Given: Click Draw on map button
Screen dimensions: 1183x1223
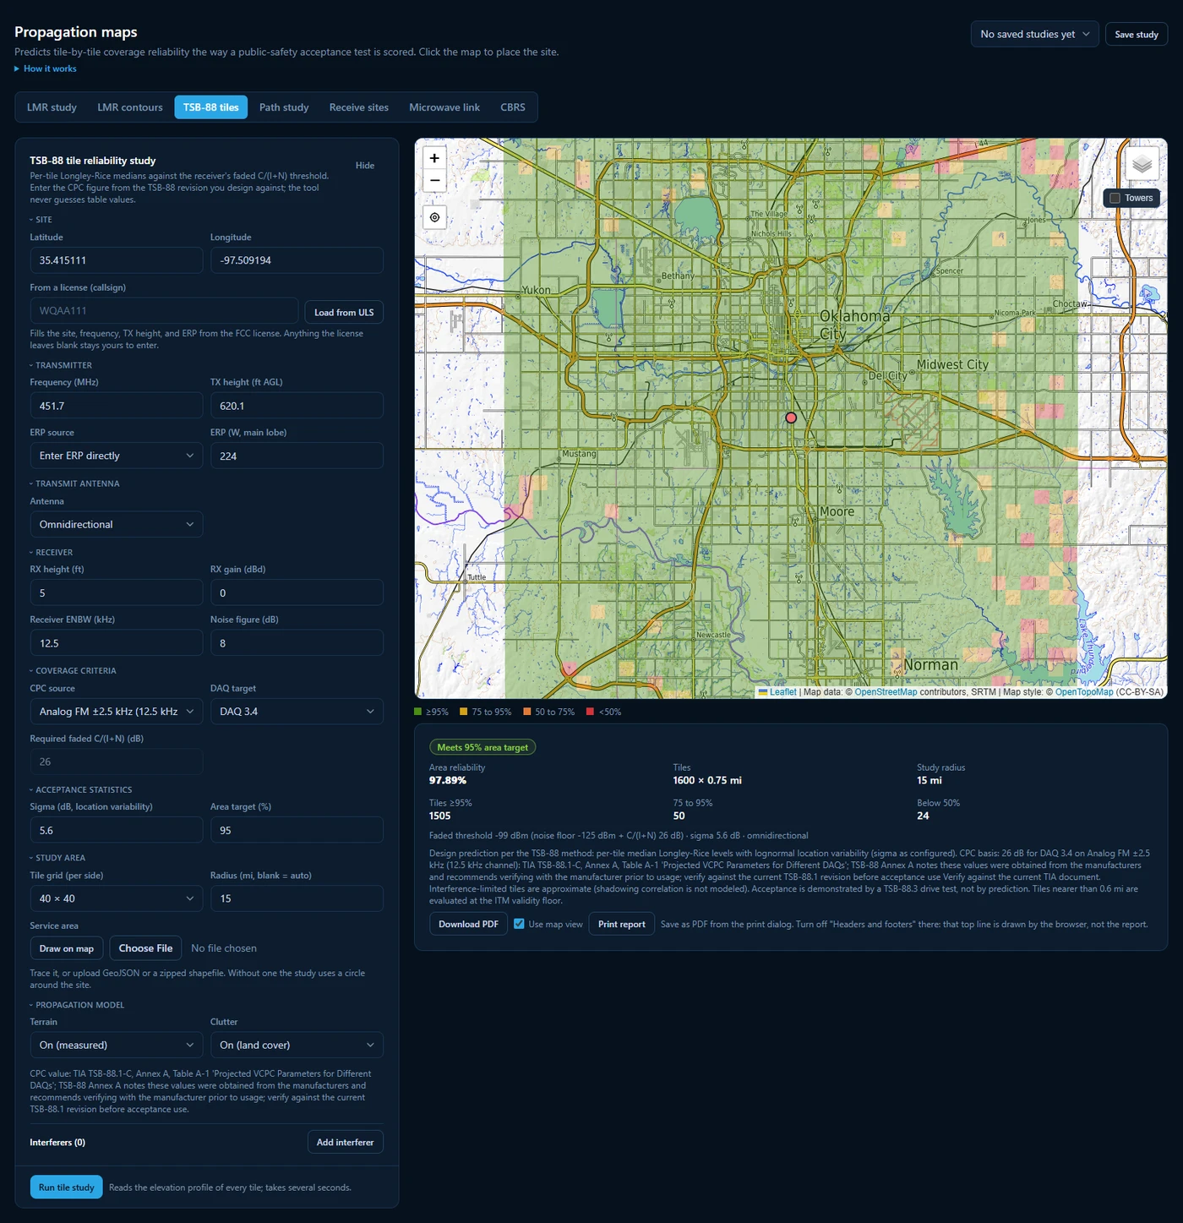Looking at the screenshot, I should point(67,948).
